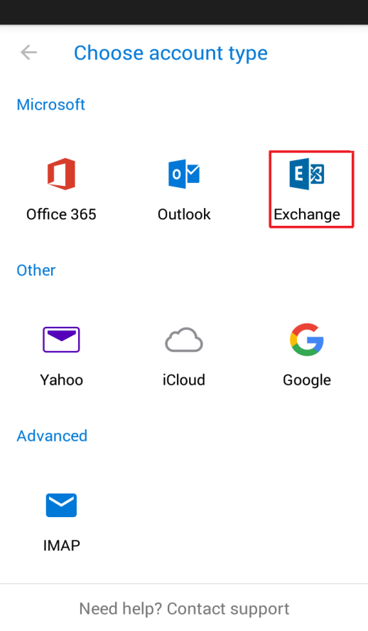
Task: Open the IMAP blue envelope icon
Action: tap(61, 505)
